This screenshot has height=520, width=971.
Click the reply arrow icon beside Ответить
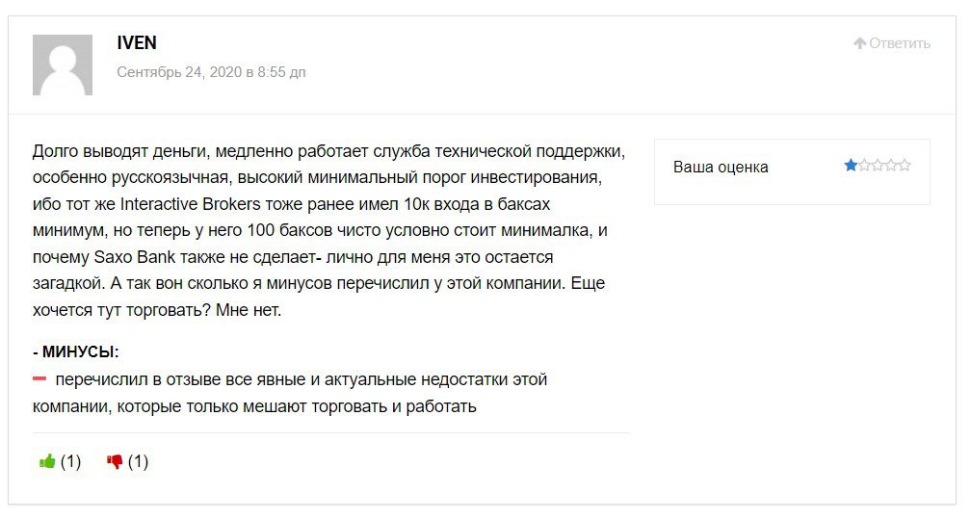point(859,43)
